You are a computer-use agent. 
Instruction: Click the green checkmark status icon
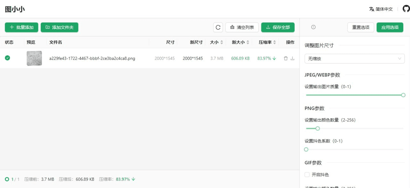tap(8, 58)
